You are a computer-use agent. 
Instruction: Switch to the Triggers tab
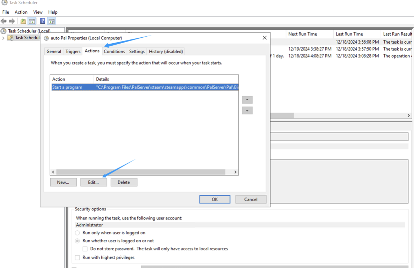click(x=72, y=51)
